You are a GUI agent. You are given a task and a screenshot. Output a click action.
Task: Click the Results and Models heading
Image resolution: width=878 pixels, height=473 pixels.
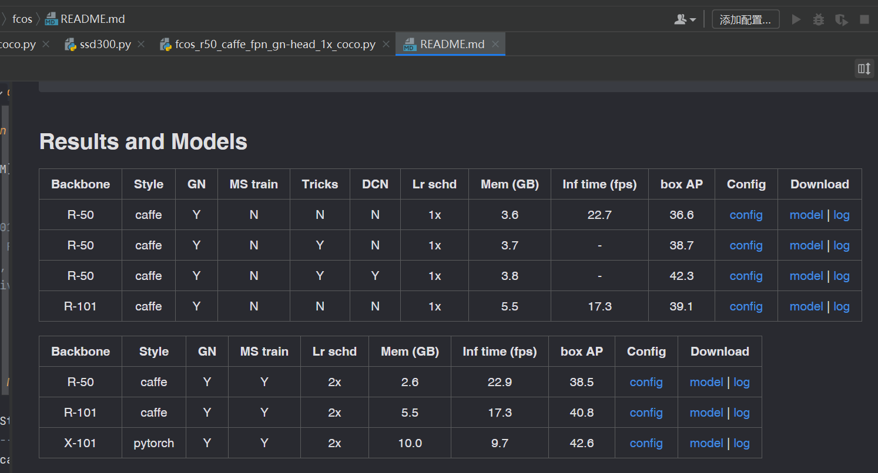[143, 141]
